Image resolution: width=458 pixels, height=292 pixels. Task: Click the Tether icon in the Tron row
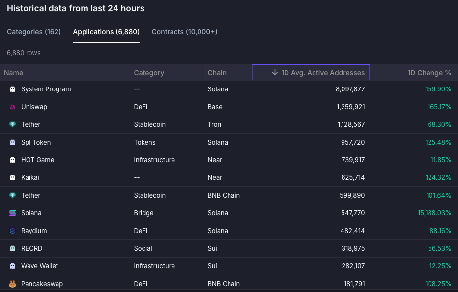click(12, 124)
